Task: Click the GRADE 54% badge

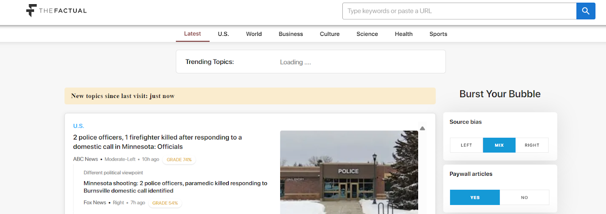Action: tap(165, 203)
